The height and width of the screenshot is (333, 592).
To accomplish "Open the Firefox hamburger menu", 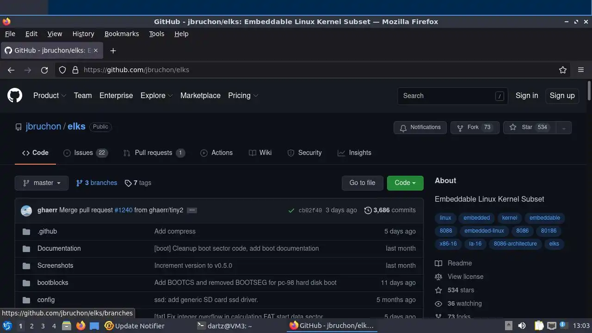I will click(581, 70).
